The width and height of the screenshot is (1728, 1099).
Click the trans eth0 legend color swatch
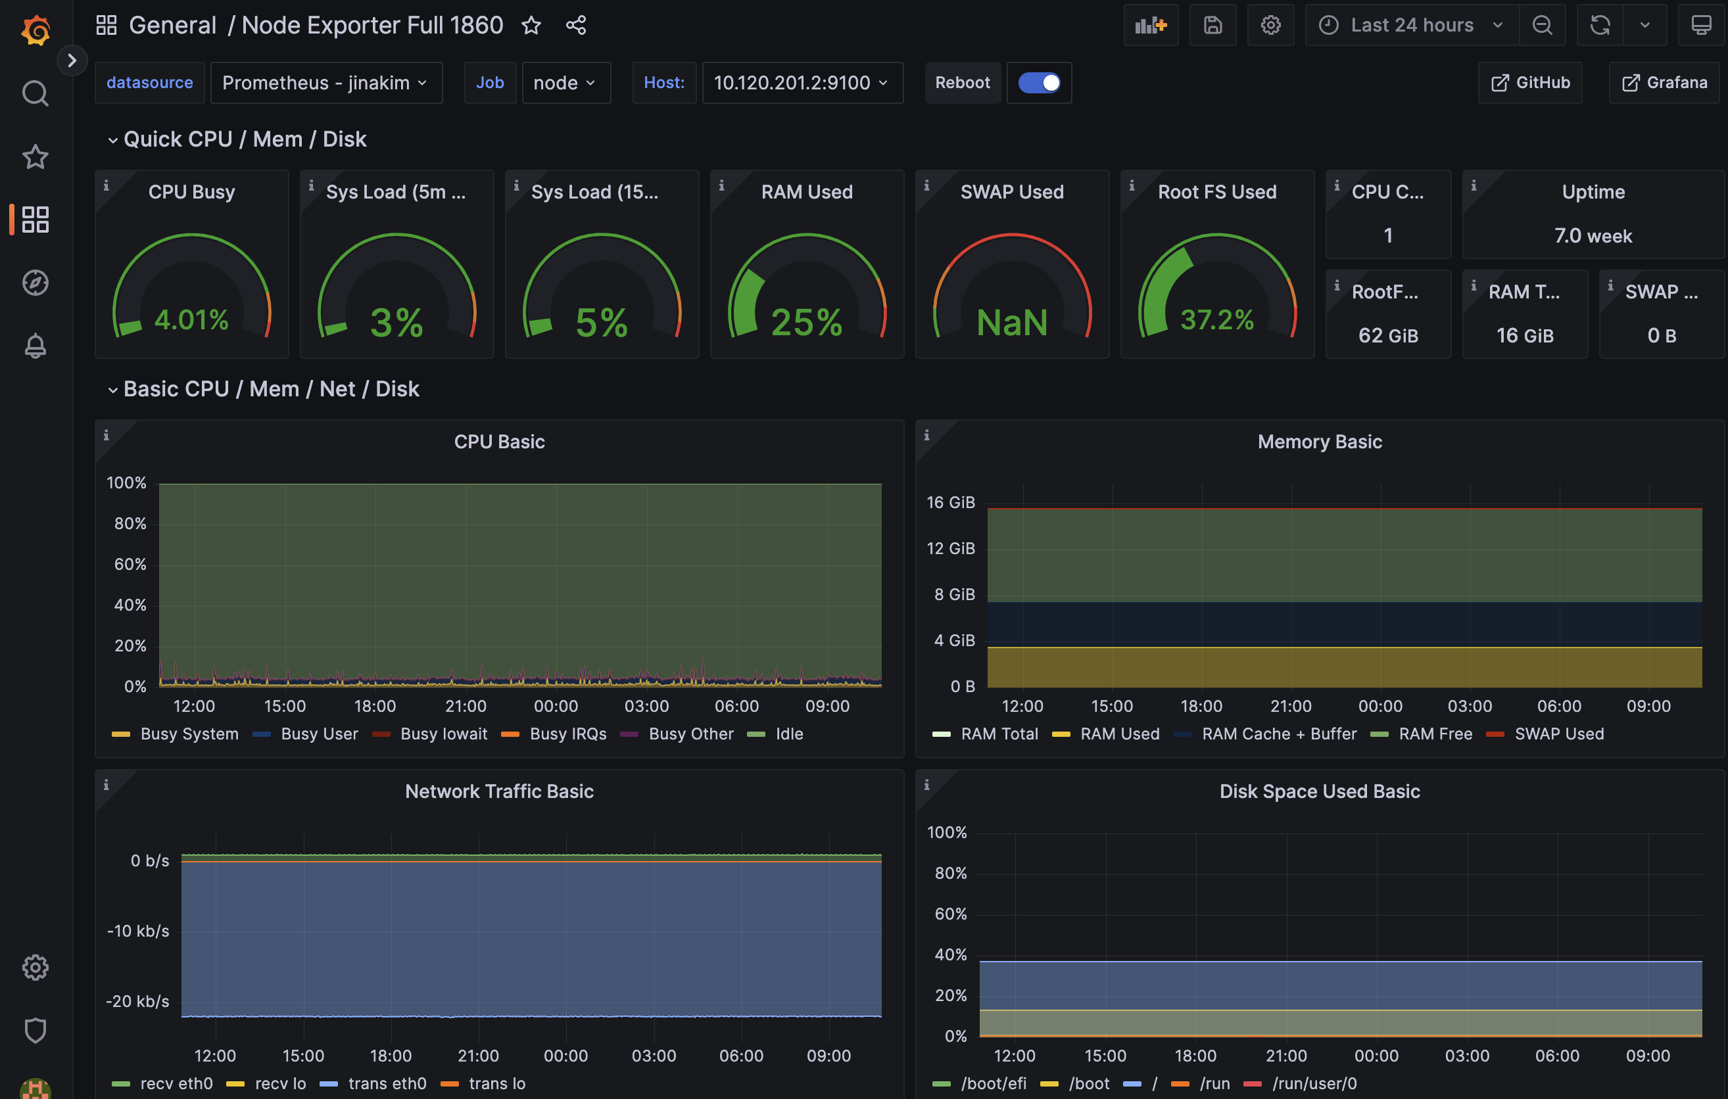click(x=329, y=1083)
